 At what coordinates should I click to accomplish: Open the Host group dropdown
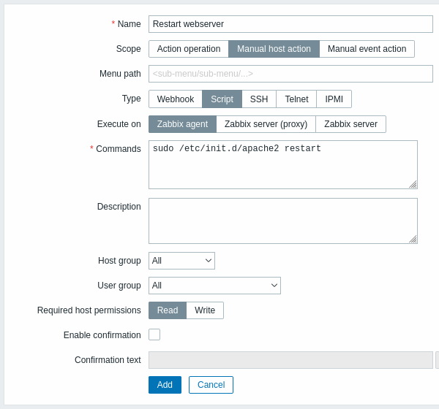point(181,261)
